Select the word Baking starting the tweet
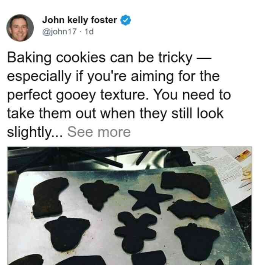This screenshot has height=265, width=265. coord(29,58)
